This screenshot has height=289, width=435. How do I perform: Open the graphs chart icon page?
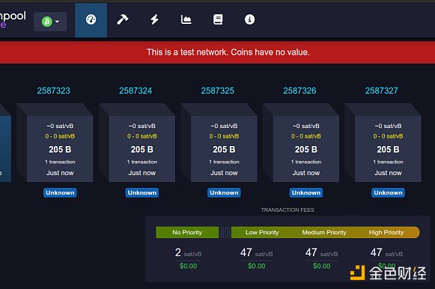pos(186,19)
